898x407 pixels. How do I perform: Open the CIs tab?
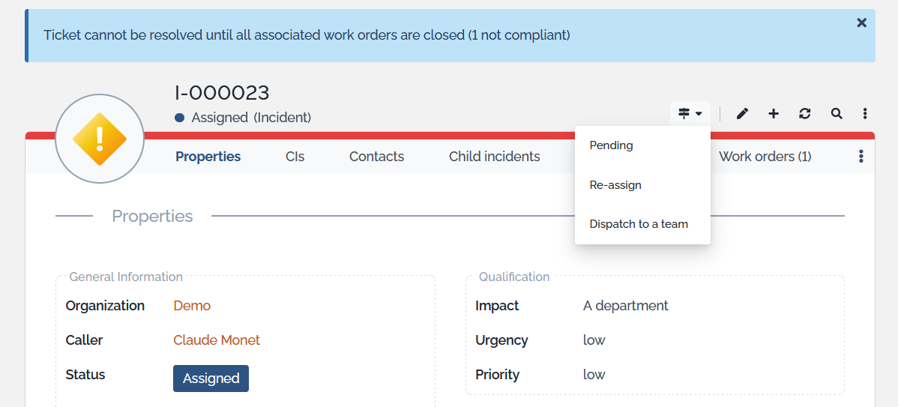click(295, 157)
